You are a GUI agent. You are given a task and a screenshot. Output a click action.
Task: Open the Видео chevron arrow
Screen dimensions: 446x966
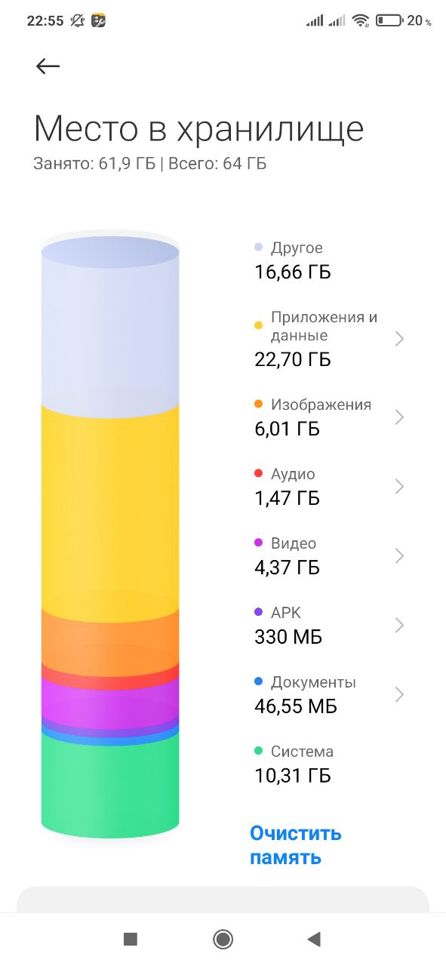point(399,556)
